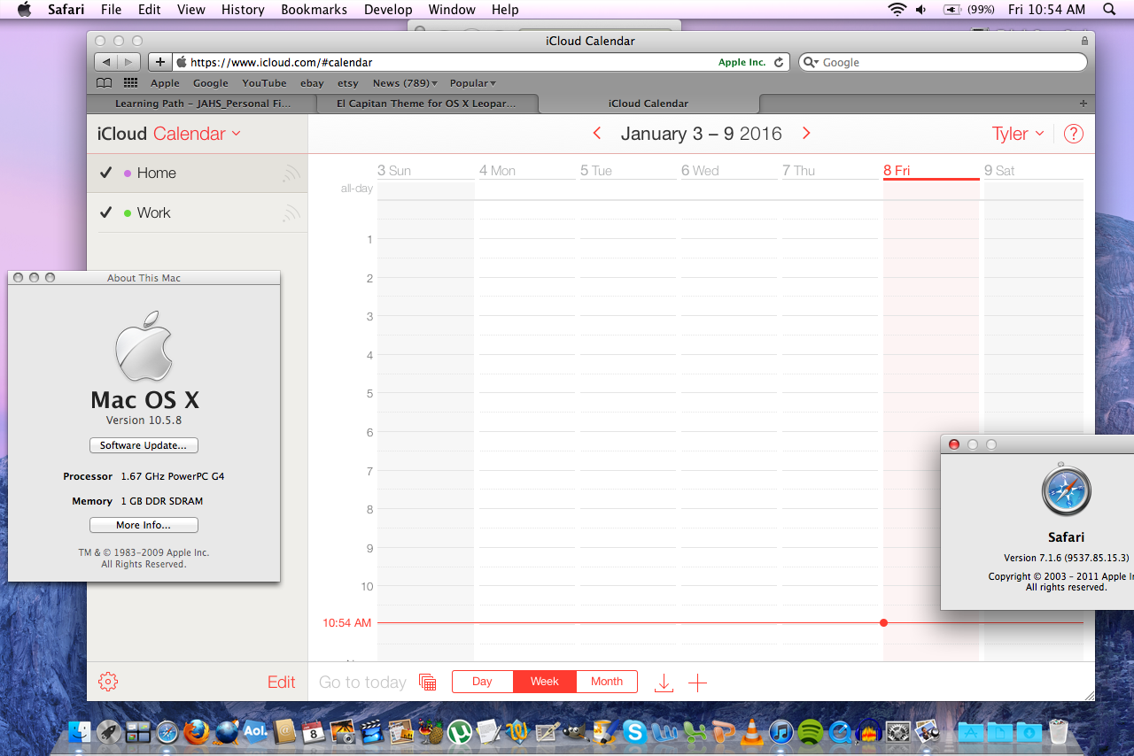1134x756 pixels.
Task: Launch Spotify from the Dock
Action: click(x=810, y=731)
